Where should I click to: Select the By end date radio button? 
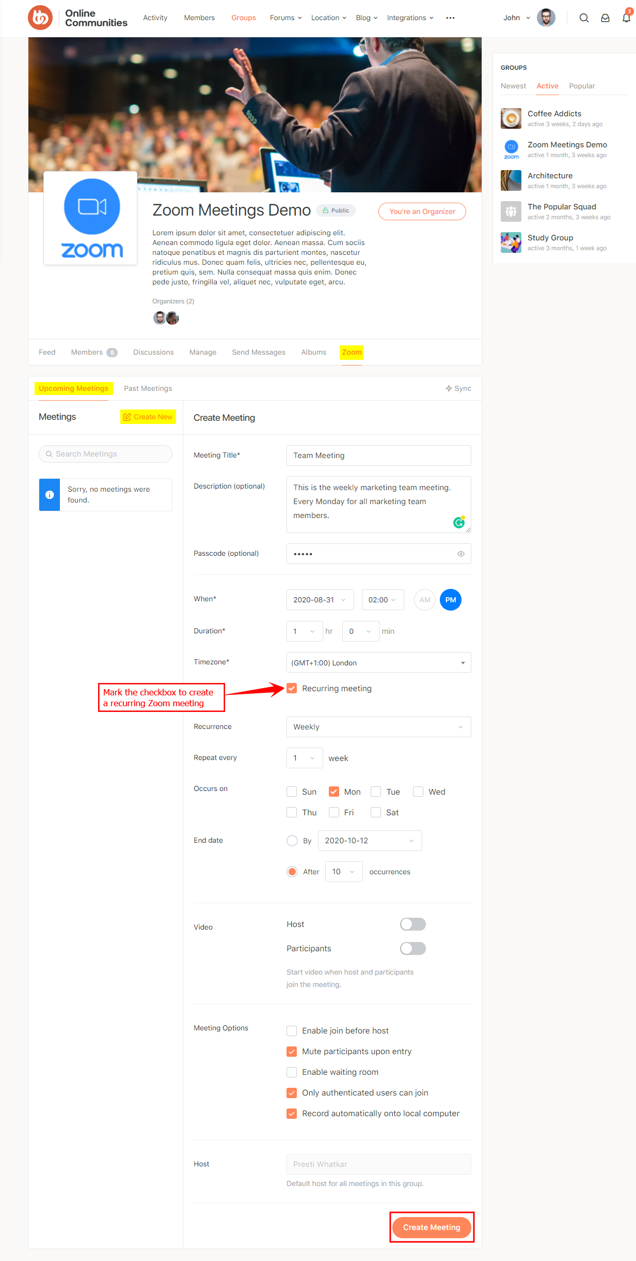[292, 841]
